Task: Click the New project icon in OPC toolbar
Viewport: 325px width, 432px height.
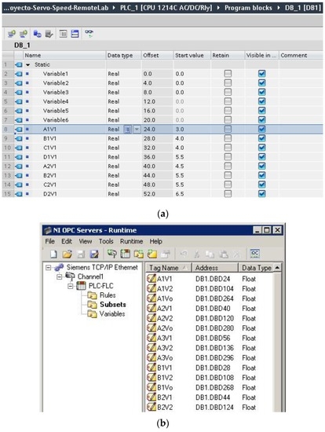Action: point(53,254)
